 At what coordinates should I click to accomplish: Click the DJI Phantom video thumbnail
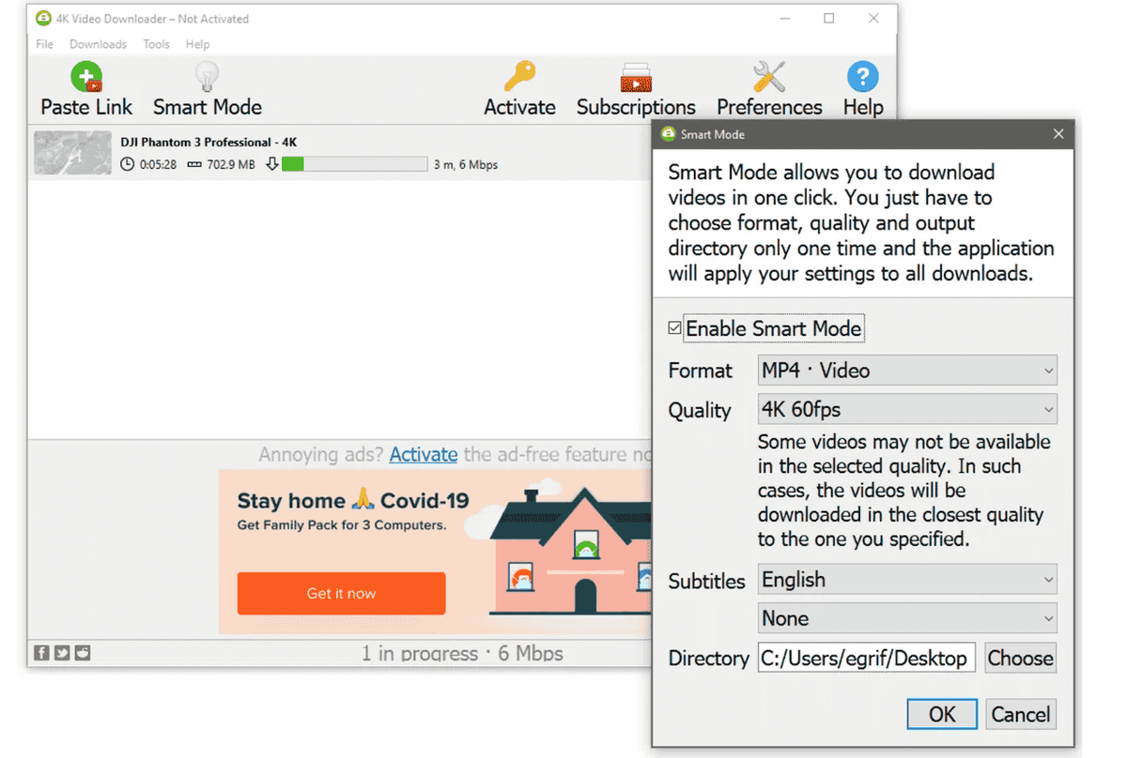[72, 153]
